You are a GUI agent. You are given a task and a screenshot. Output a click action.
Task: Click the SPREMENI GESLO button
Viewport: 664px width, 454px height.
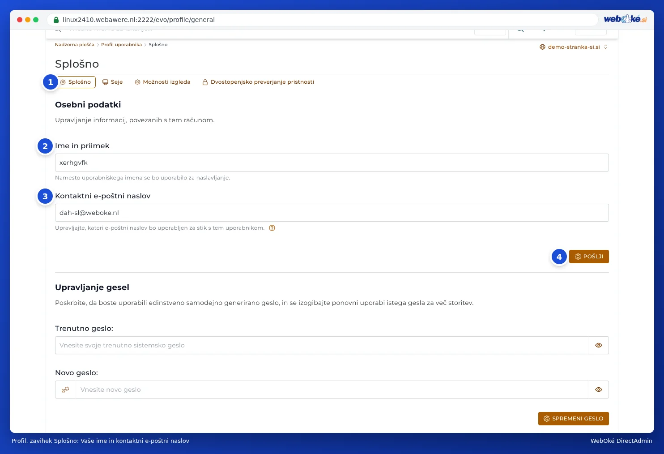point(574,419)
